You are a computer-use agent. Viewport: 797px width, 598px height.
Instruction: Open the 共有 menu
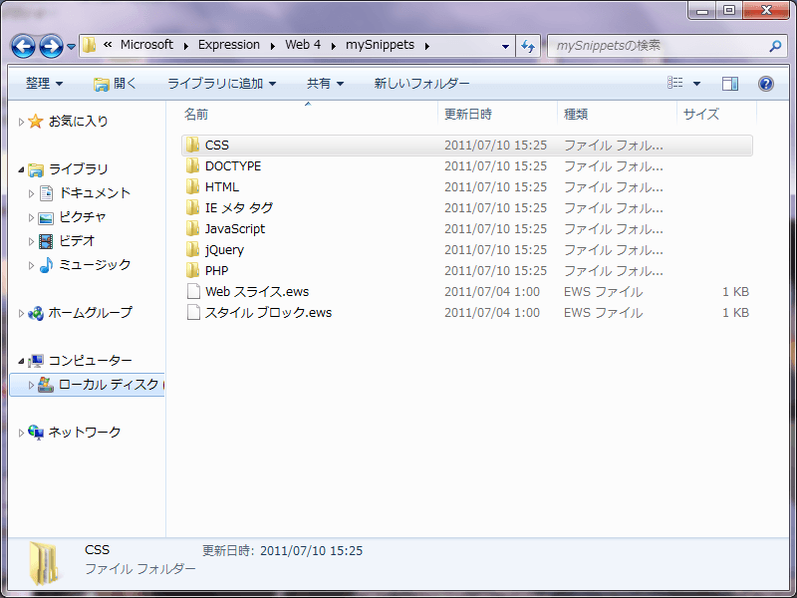click(x=326, y=84)
